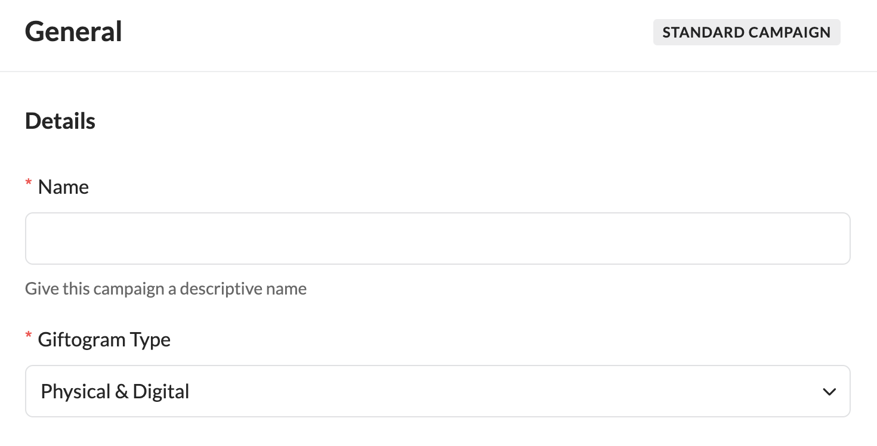Image resolution: width=877 pixels, height=446 pixels.
Task: Click the Giftogram Type label
Action: (x=104, y=340)
